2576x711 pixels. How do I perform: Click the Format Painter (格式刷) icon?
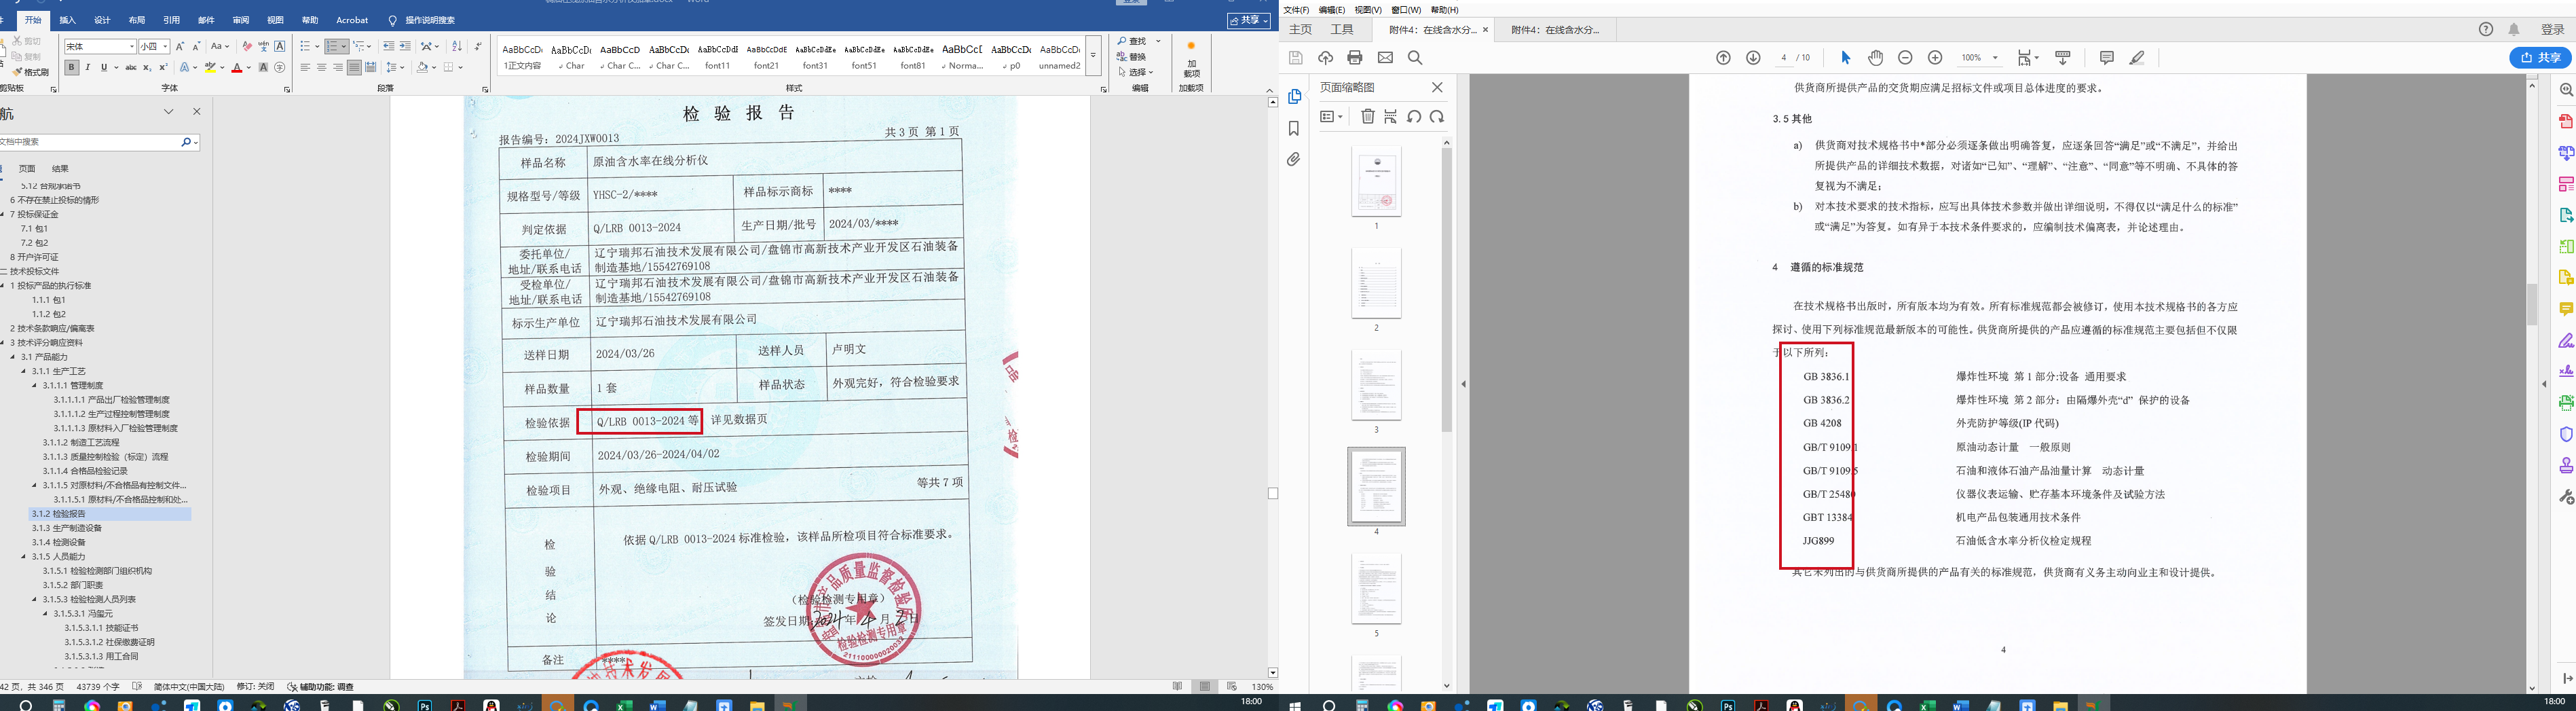click(x=31, y=72)
